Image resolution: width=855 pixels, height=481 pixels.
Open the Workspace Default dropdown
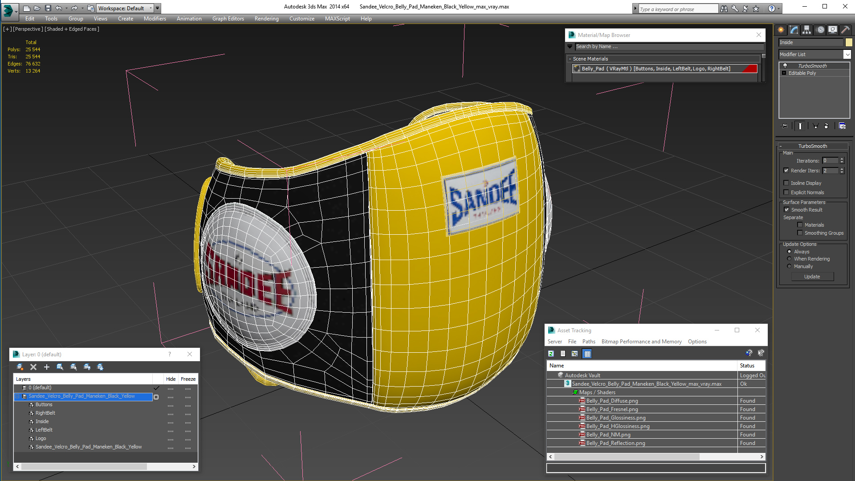[x=151, y=8]
